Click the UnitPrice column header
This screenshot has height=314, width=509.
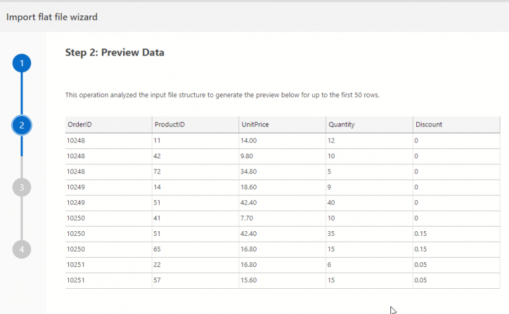(282, 125)
